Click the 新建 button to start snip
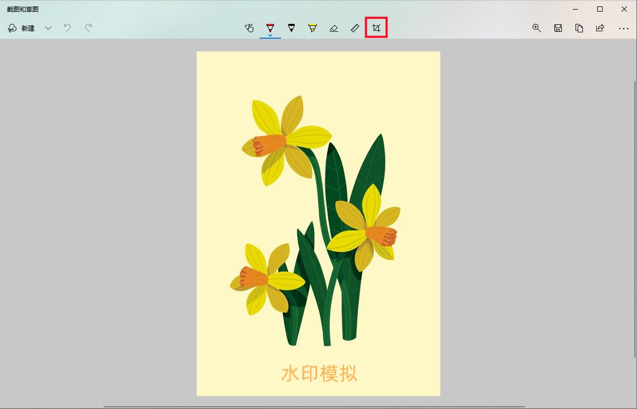This screenshot has width=637, height=409. coord(20,28)
